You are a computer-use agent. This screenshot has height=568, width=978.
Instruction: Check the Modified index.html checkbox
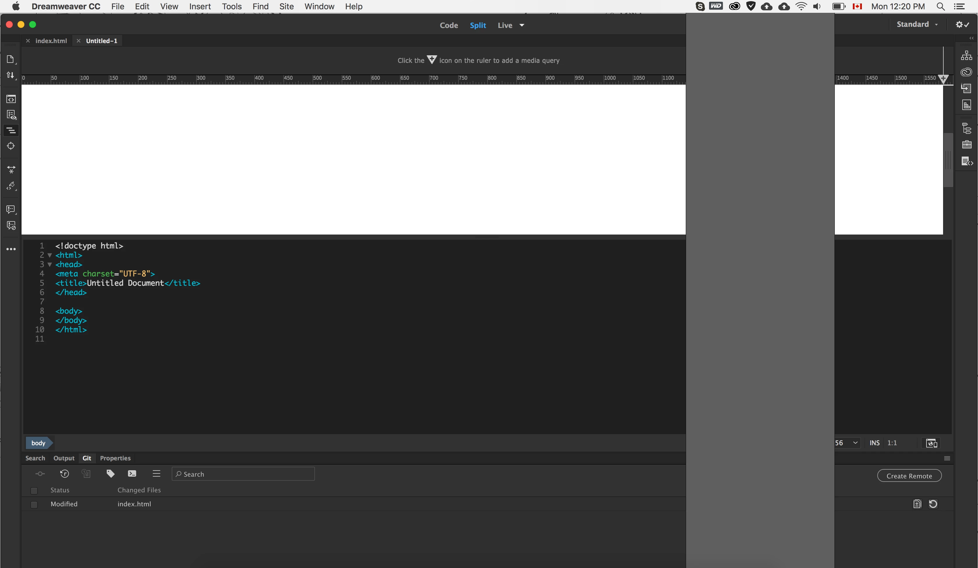pyautogui.click(x=34, y=504)
